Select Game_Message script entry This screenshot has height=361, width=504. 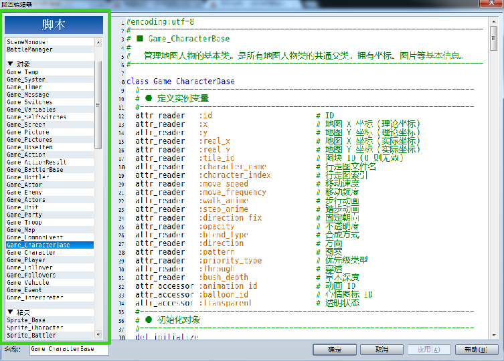(x=50, y=94)
